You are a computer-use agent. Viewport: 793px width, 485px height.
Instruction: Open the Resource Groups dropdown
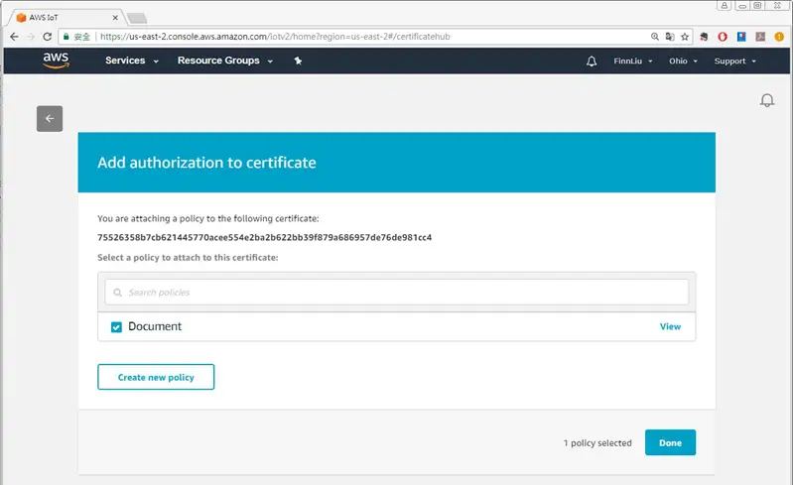[x=225, y=61]
